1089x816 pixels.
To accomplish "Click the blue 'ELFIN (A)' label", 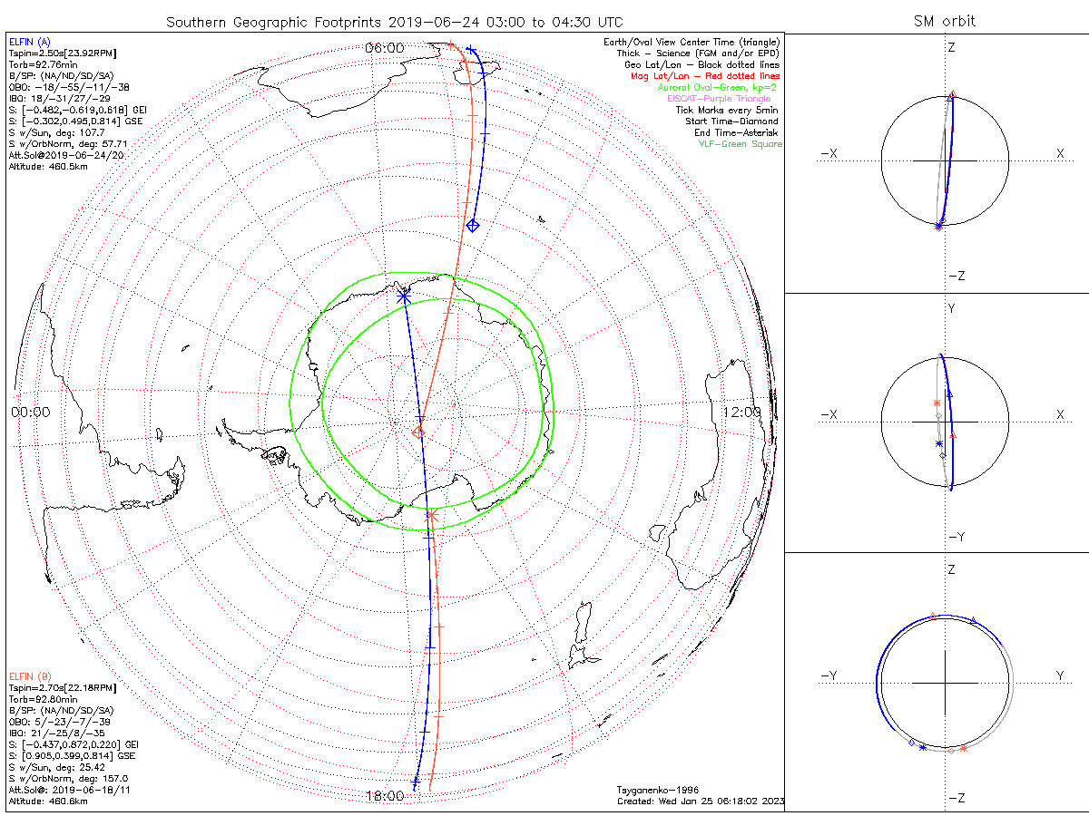I will point(29,43).
